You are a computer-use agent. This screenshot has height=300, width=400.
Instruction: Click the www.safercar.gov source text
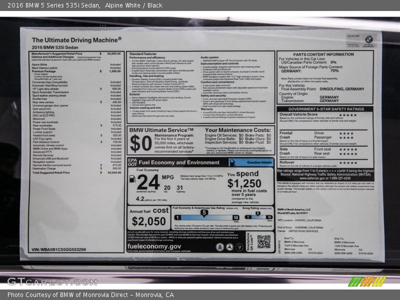tap(325, 178)
